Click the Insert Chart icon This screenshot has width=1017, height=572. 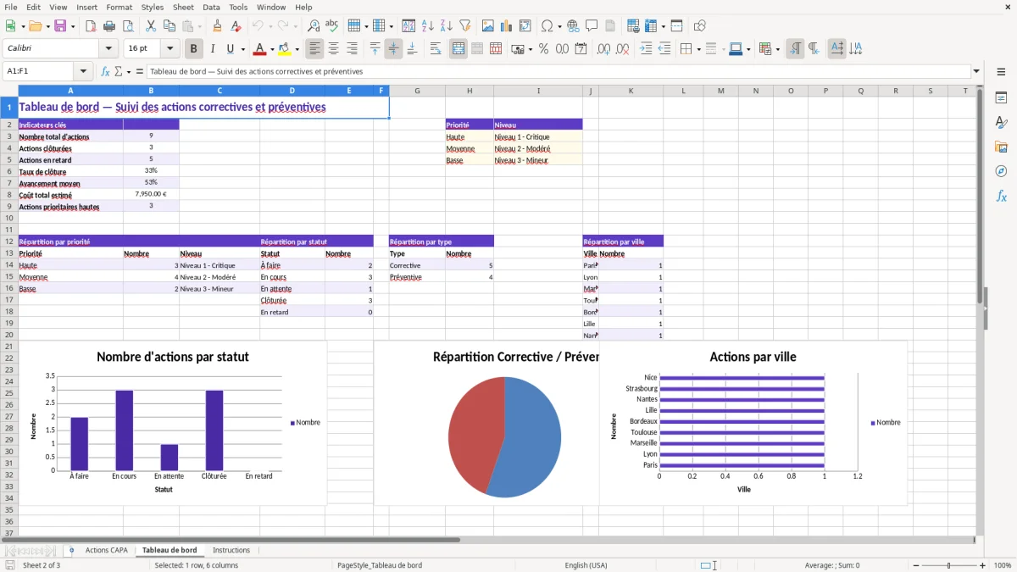tap(507, 26)
